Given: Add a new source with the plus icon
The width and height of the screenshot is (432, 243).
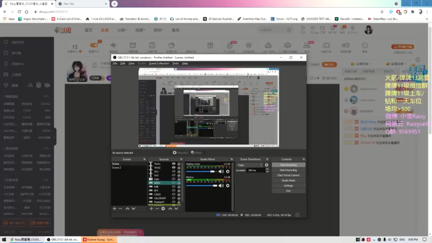Looking at the screenshot, I should click(x=151, y=208).
